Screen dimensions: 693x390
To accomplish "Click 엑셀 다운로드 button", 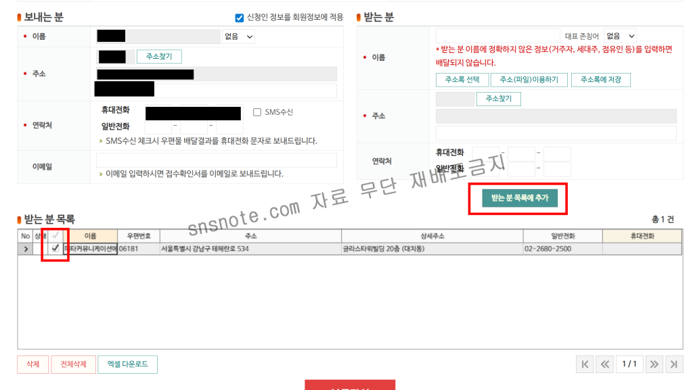I will 127,364.
